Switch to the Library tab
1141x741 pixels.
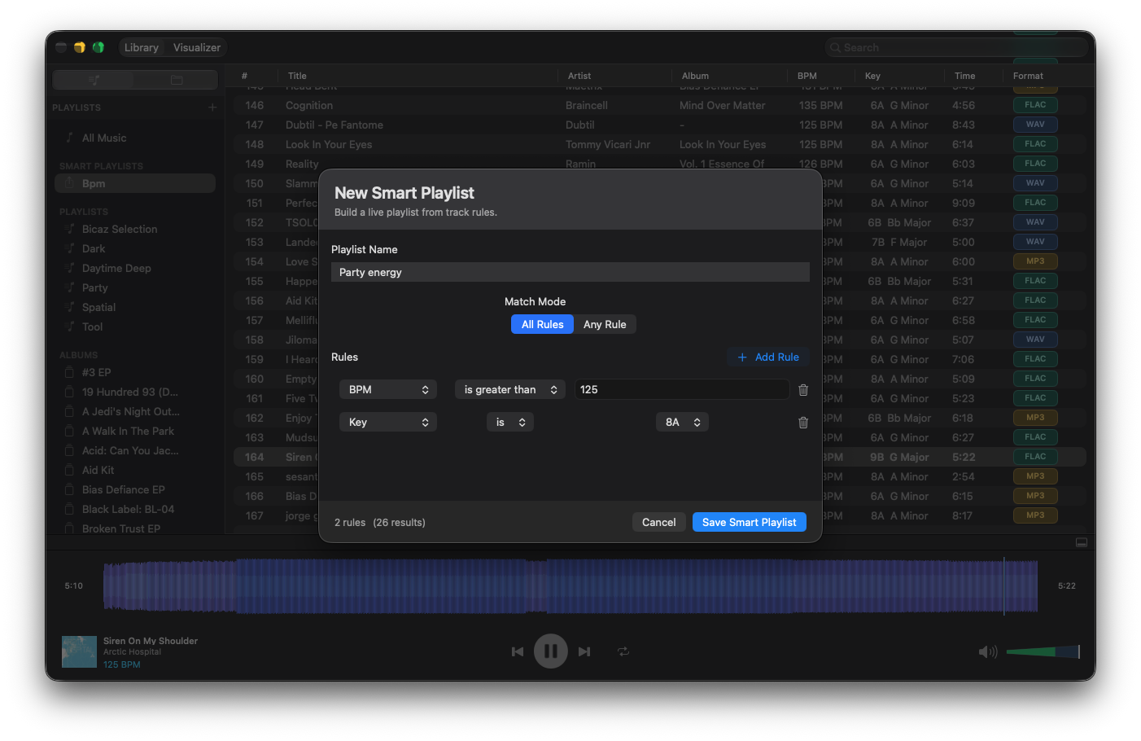(142, 47)
